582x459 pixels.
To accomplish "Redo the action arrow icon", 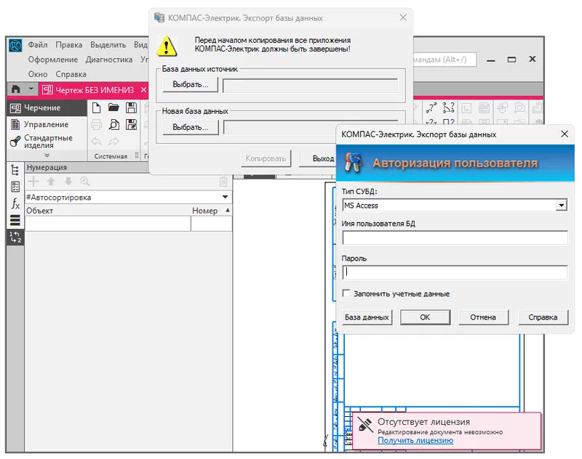I will click(113, 141).
